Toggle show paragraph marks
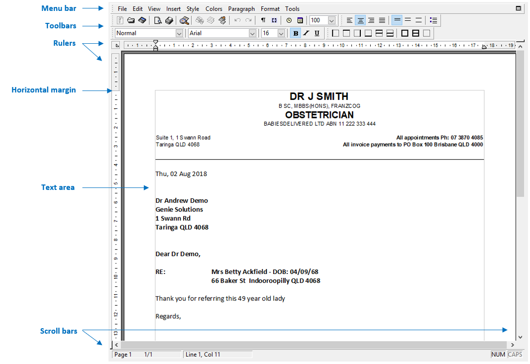The image size is (530, 364). 263,20
